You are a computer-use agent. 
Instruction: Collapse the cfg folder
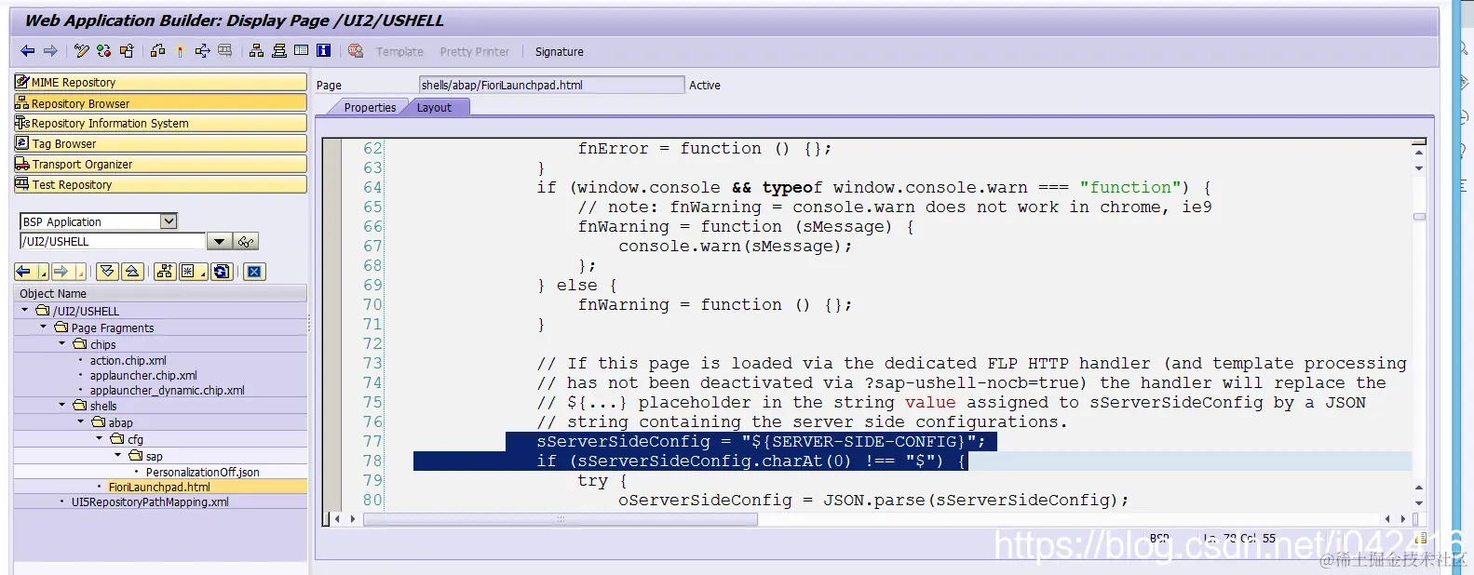pos(100,438)
